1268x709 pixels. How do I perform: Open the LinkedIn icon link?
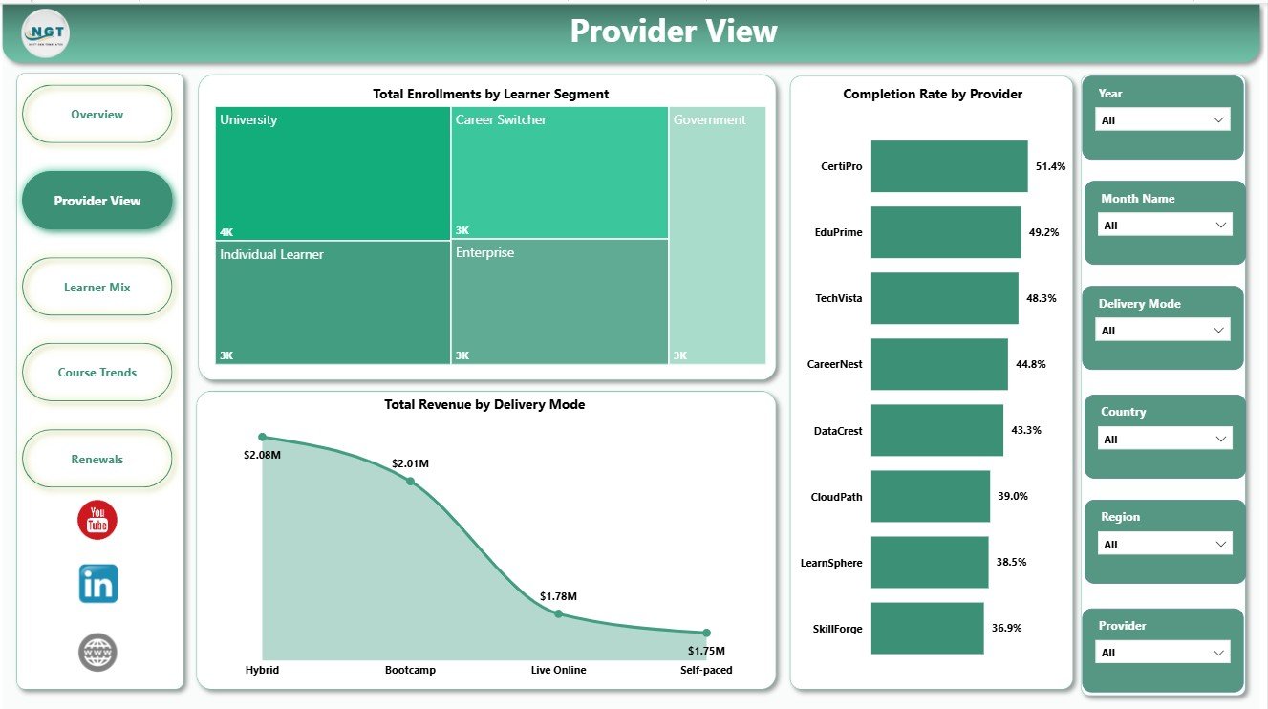98,583
